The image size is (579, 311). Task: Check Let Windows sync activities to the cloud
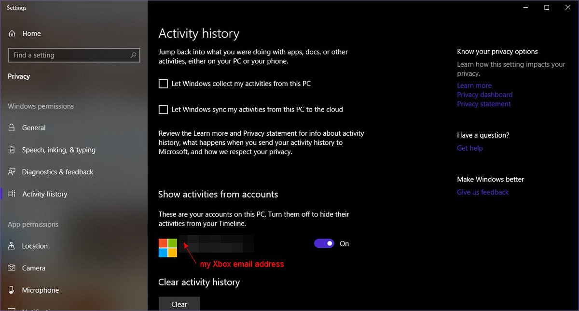click(163, 110)
